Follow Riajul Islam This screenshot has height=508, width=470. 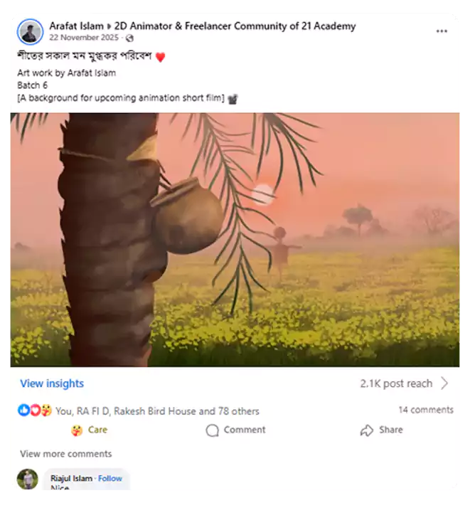[x=110, y=478]
